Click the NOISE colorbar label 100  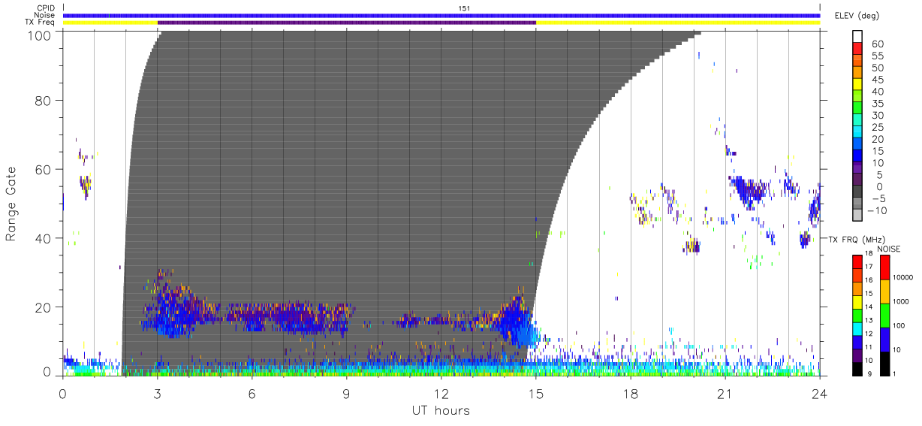pos(900,325)
